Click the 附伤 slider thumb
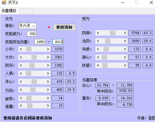 [x=32, y=65]
